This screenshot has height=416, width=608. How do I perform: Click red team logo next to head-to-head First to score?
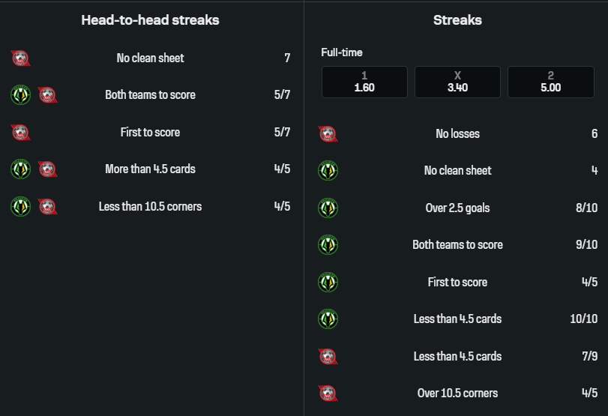(x=21, y=132)
